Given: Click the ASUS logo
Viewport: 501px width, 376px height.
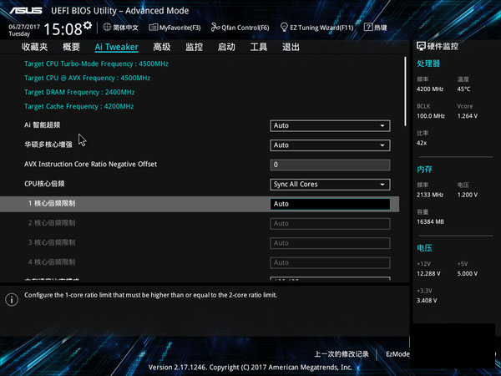Looking at the screenshot, I should click(26, 11).
